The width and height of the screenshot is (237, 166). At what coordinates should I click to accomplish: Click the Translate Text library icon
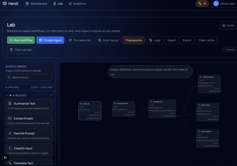[x=10, y=163]
